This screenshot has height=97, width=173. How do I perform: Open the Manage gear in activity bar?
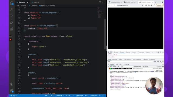pos(12,91)
